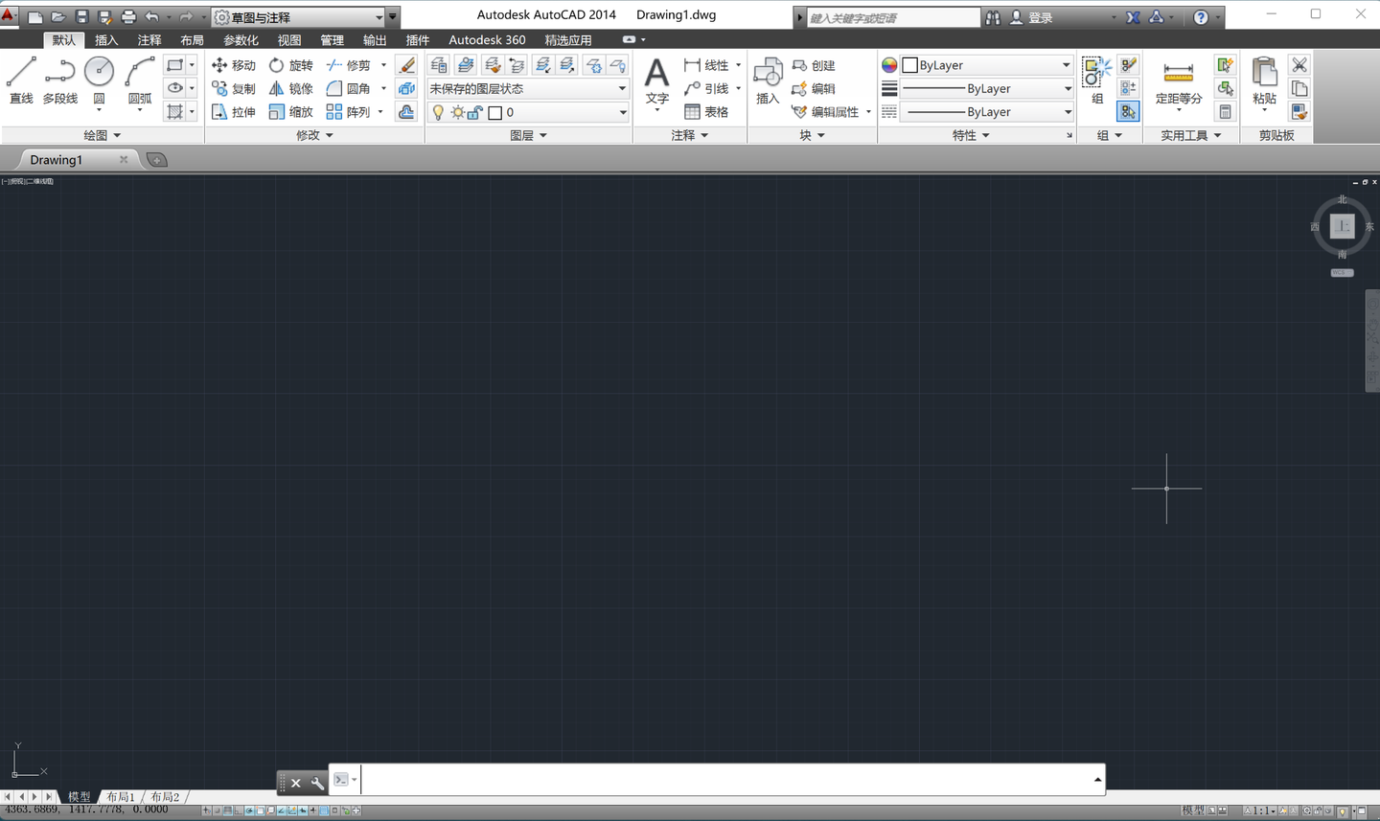Click the 移动 (Move) tool
Image resolution: width=1380 pixels, height=821 pixels.
point(233,65)
